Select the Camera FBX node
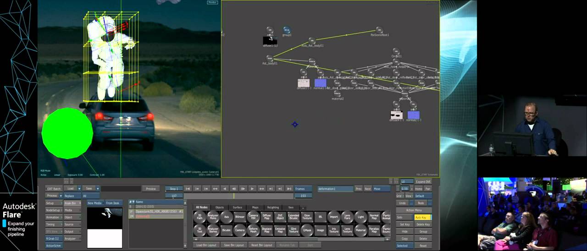Screen dimensions: 587x251 pos(253,217)
